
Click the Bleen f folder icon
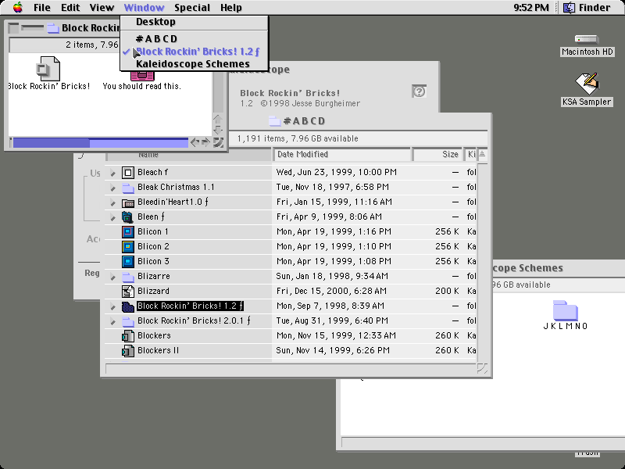[x=127, y=217]
